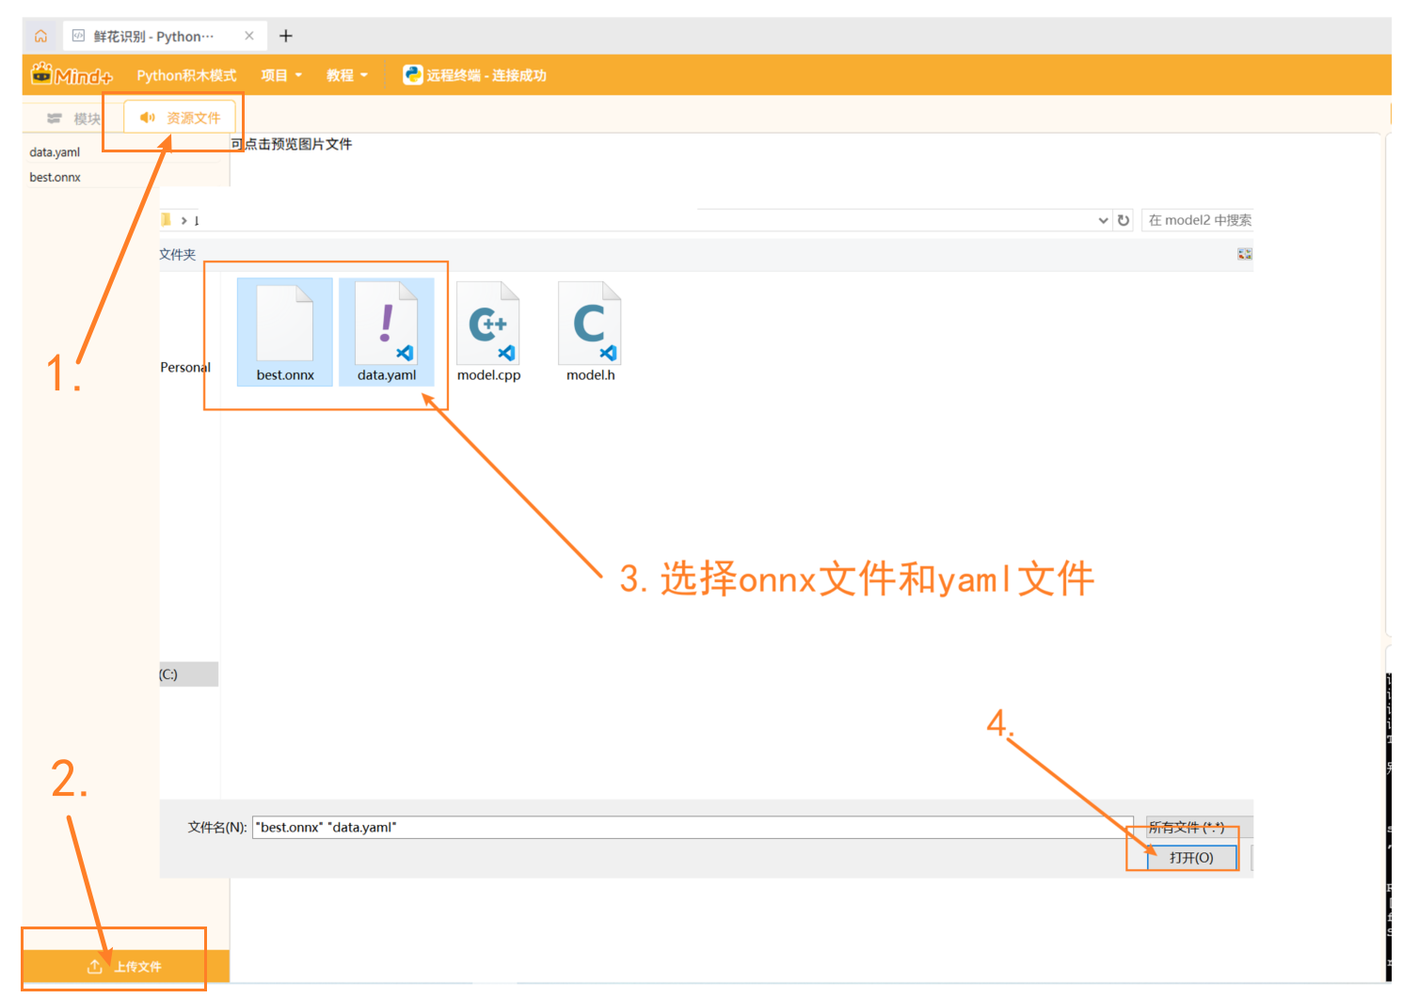Screen dimensions: 1403x998
Task: Expand the 项目 dropdown menu
Action: (281, 75)
